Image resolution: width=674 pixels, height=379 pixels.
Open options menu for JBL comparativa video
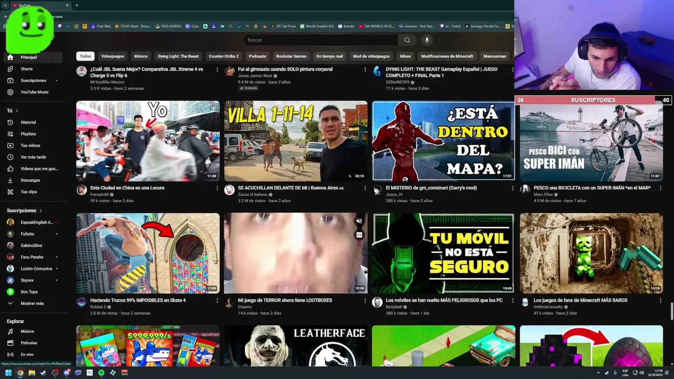click(217, 69)
